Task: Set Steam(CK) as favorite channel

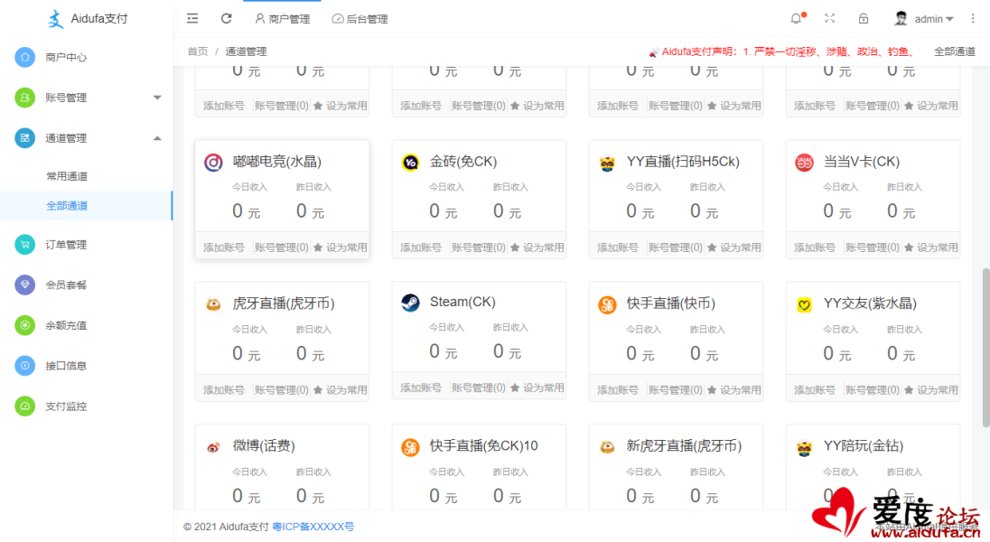Action: coord(537,388)
